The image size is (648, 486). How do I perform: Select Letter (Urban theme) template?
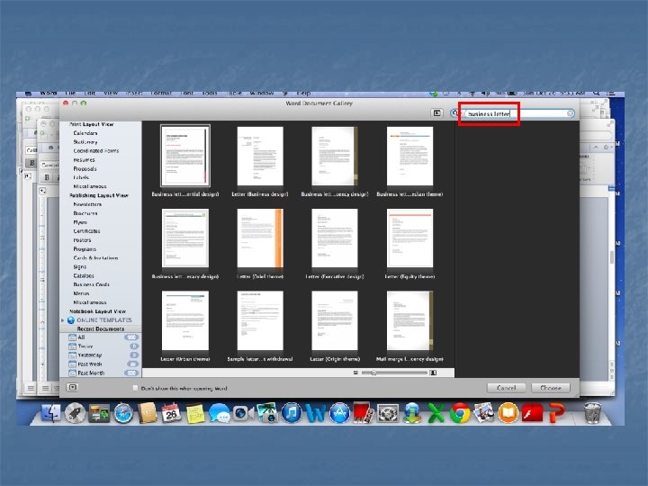click(185, 320)
